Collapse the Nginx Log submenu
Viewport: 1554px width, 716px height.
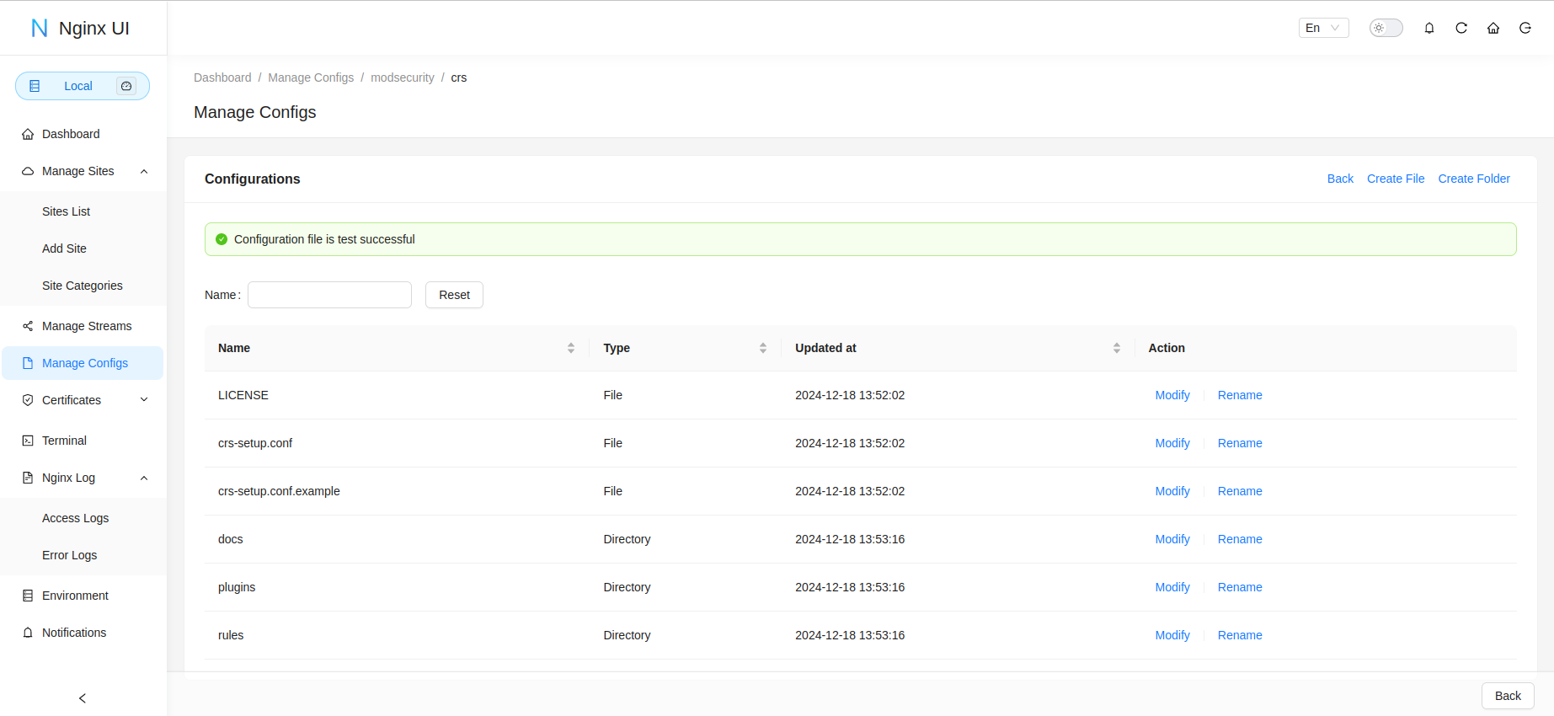tap(83, 478)
